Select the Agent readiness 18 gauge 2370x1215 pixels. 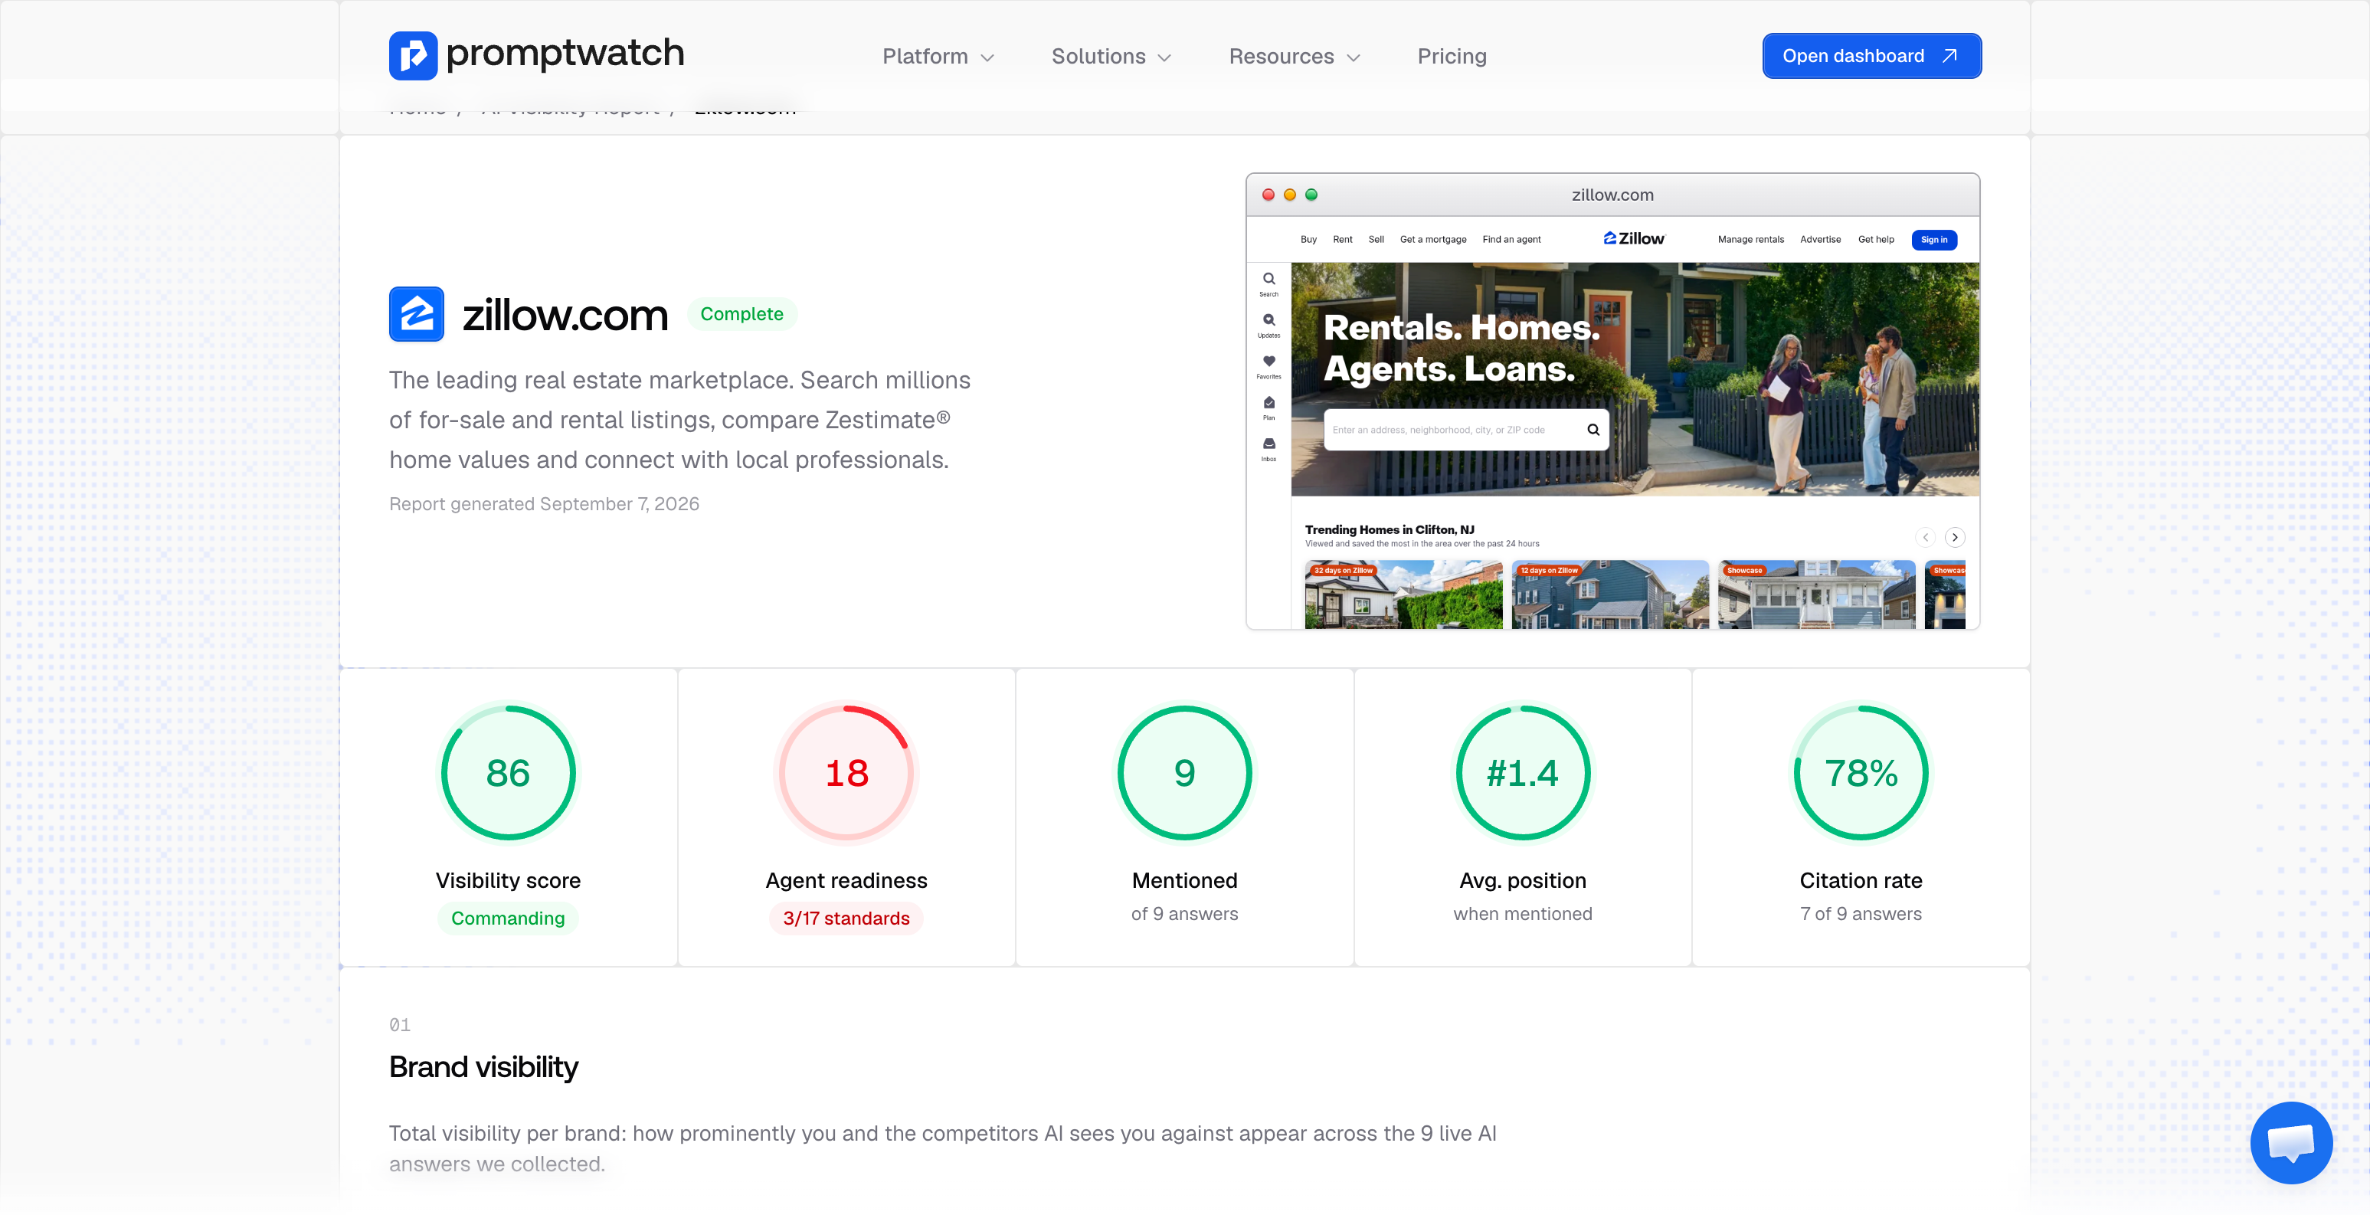click(846, 772)
